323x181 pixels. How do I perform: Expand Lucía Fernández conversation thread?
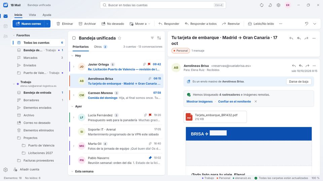(74, 118)
